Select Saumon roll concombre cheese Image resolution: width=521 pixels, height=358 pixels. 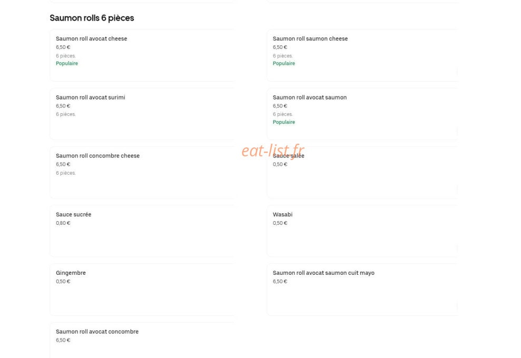point(143,172)
